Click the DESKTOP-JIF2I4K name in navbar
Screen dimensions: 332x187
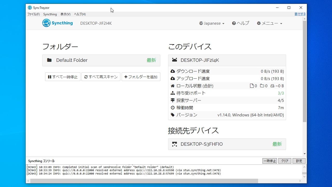[96, 23]
